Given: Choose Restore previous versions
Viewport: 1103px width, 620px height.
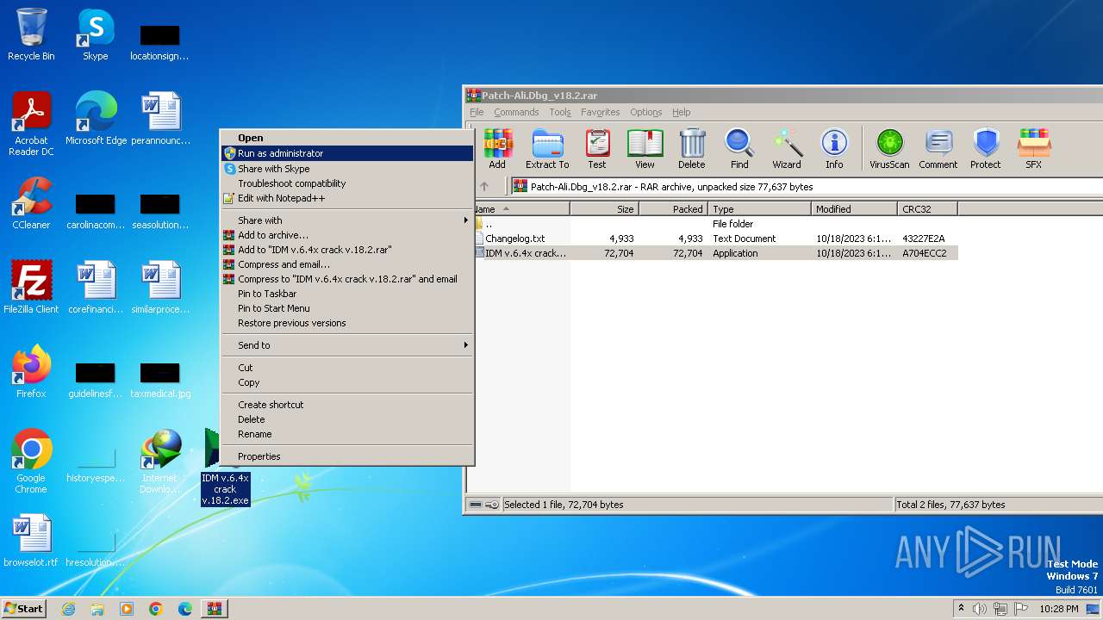Looking at the screenshot, I should [x=347, y=323].
